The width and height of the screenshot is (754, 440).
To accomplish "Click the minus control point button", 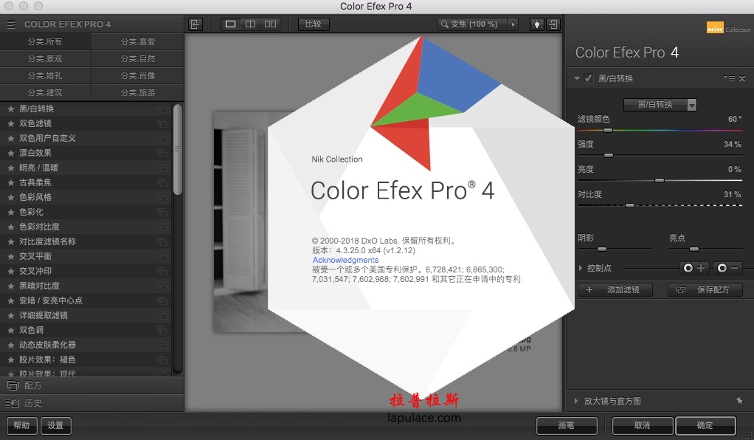I will pos(728,268).
